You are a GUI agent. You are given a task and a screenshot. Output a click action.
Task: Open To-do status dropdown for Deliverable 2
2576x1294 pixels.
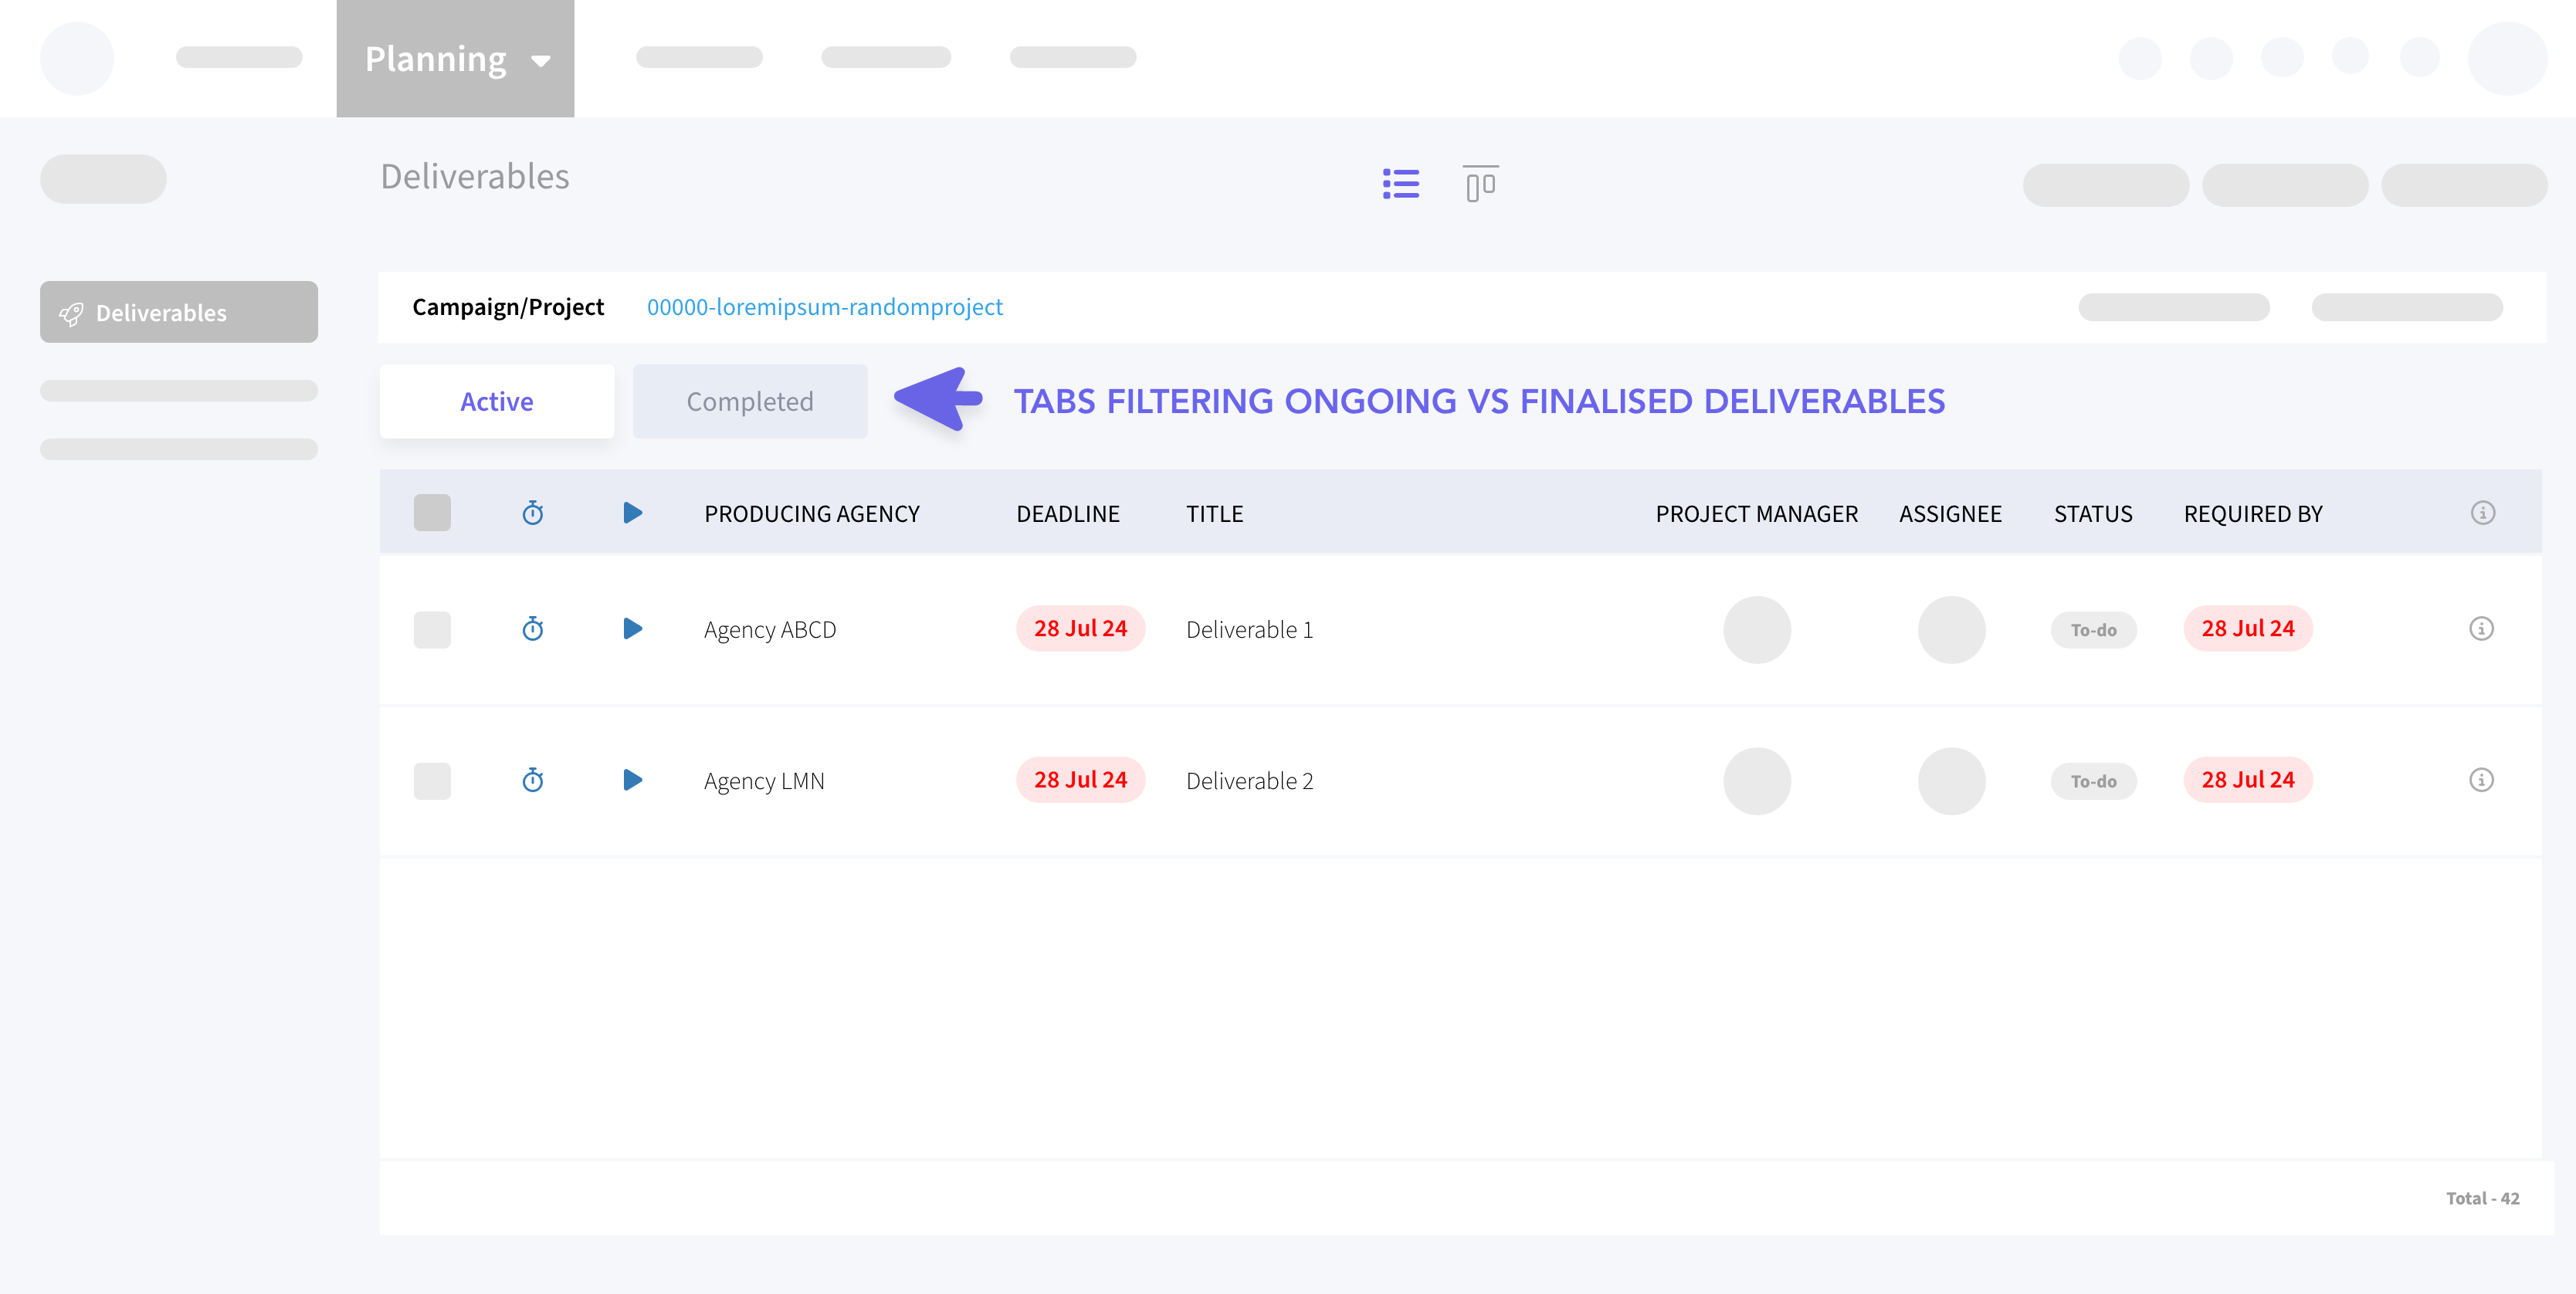point(2093,781)
